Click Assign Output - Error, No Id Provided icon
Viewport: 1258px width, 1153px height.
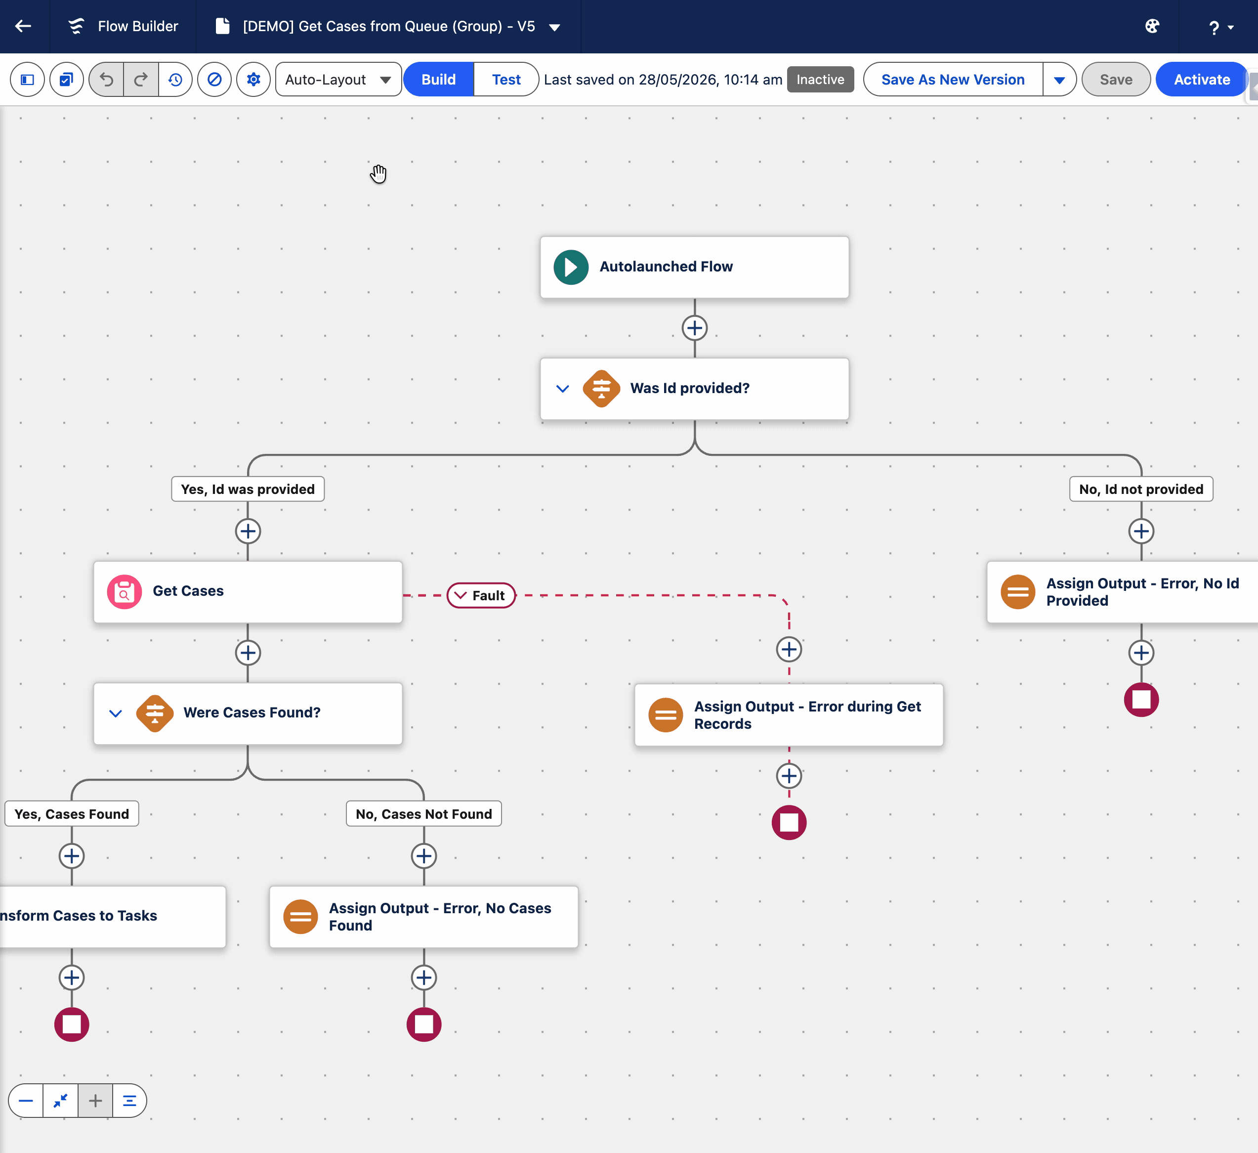pos(1018,592)
